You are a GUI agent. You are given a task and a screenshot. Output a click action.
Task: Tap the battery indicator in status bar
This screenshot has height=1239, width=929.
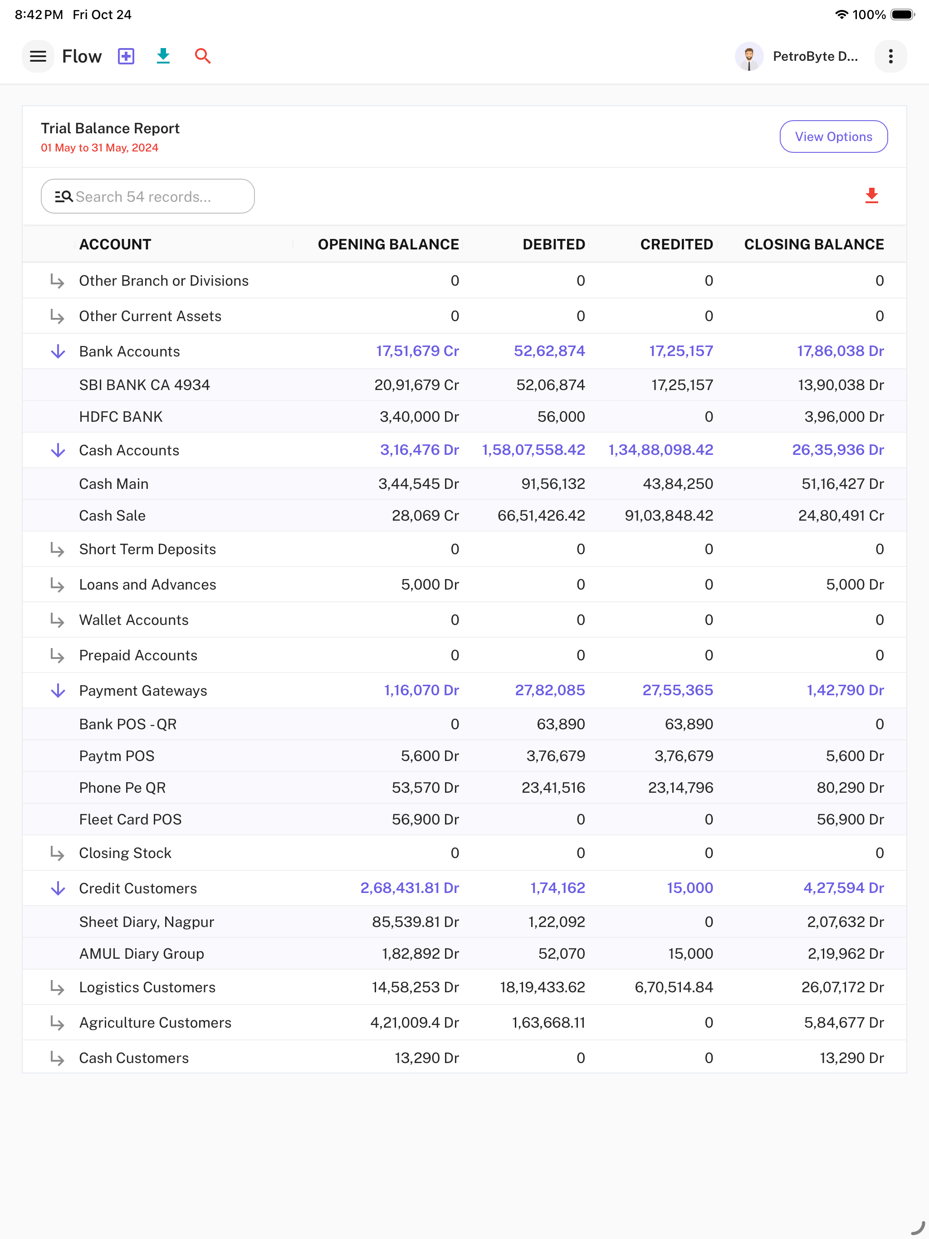pyautogui.click(x=903, y=15)
